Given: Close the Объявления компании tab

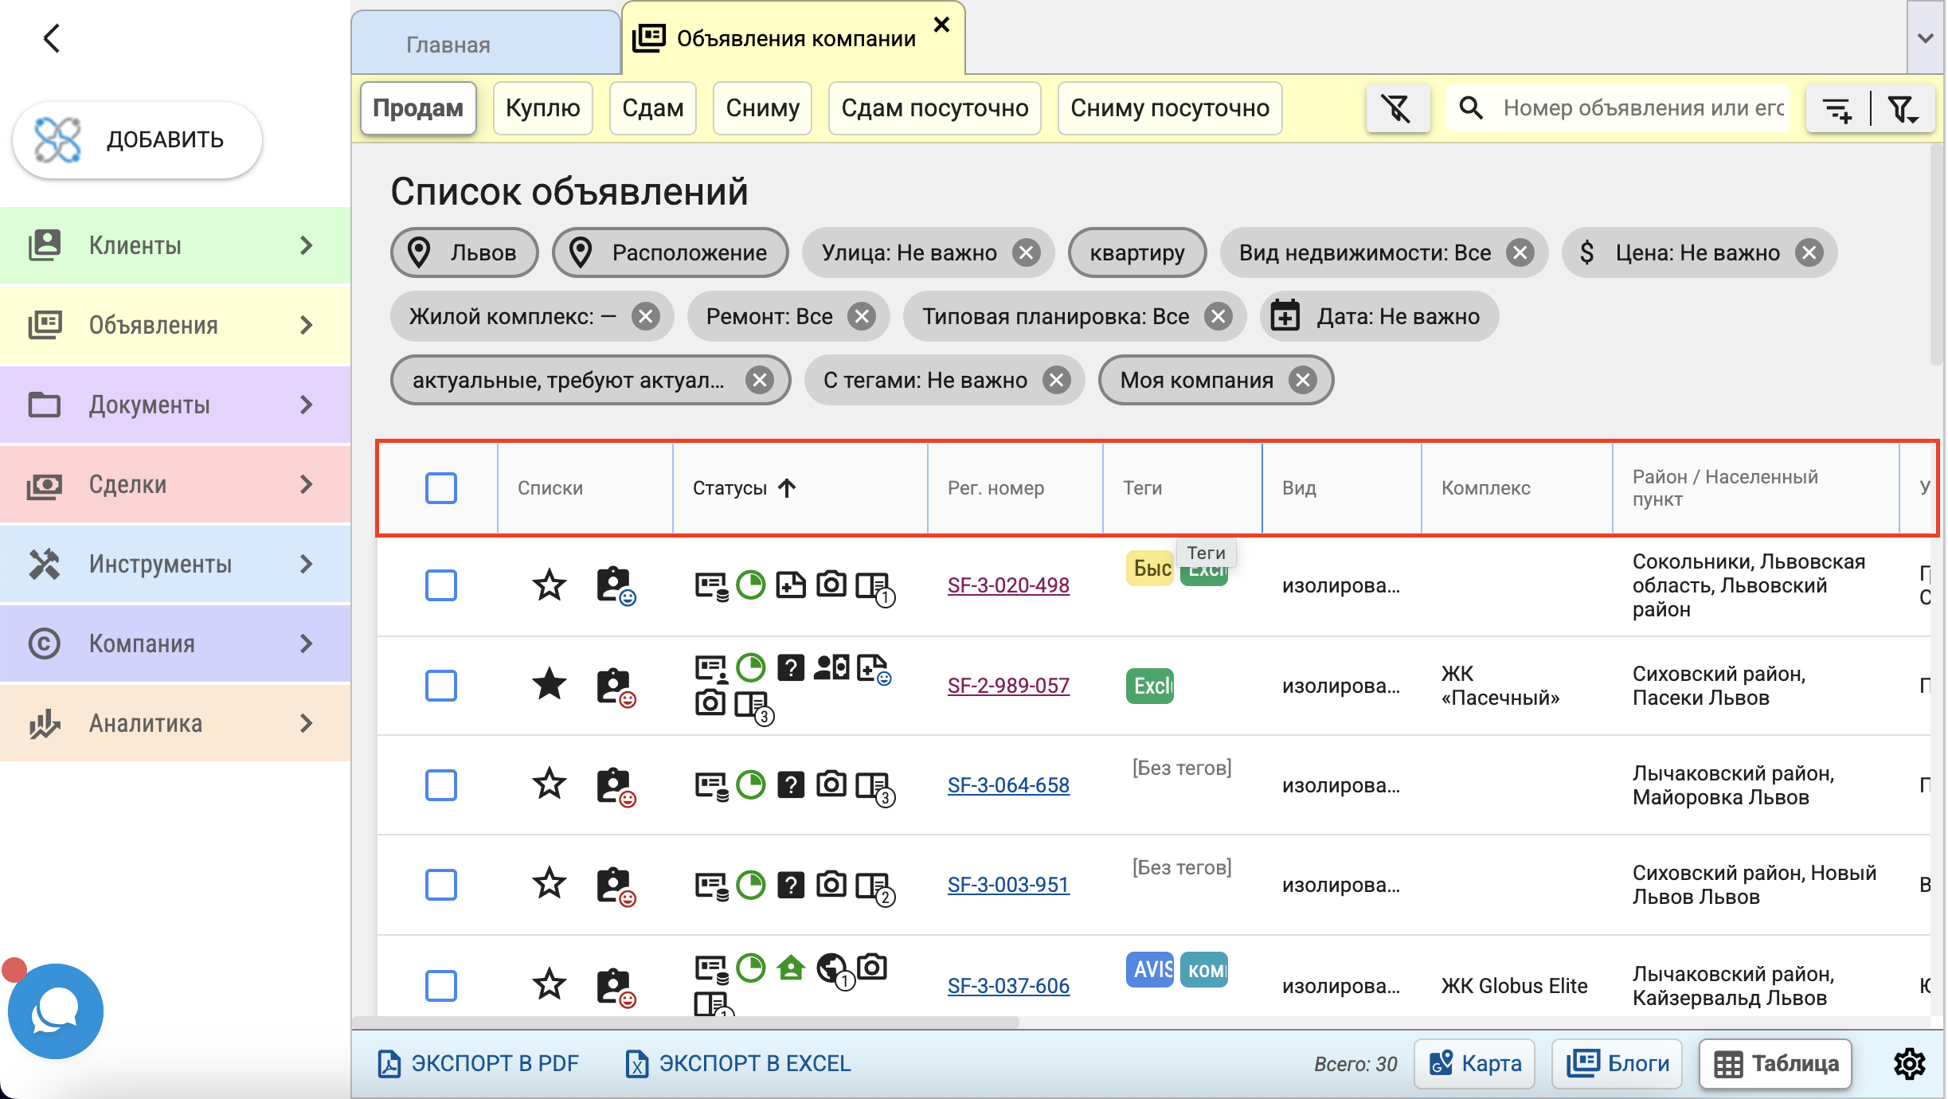Looking at the screenshot, I should point(941,25).
